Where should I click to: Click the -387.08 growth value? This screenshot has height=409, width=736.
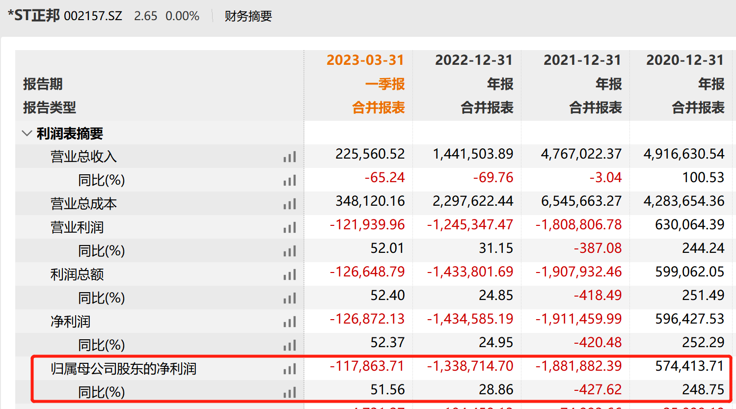pyautogui.click(x=598, y=248)
